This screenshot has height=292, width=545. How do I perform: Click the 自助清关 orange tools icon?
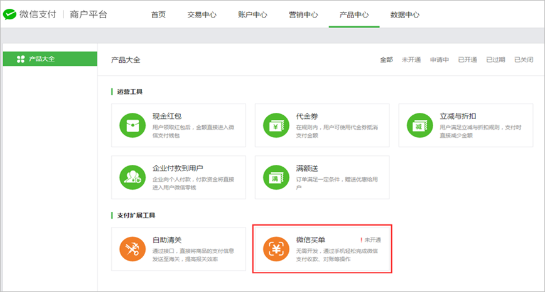pos(132,249)
